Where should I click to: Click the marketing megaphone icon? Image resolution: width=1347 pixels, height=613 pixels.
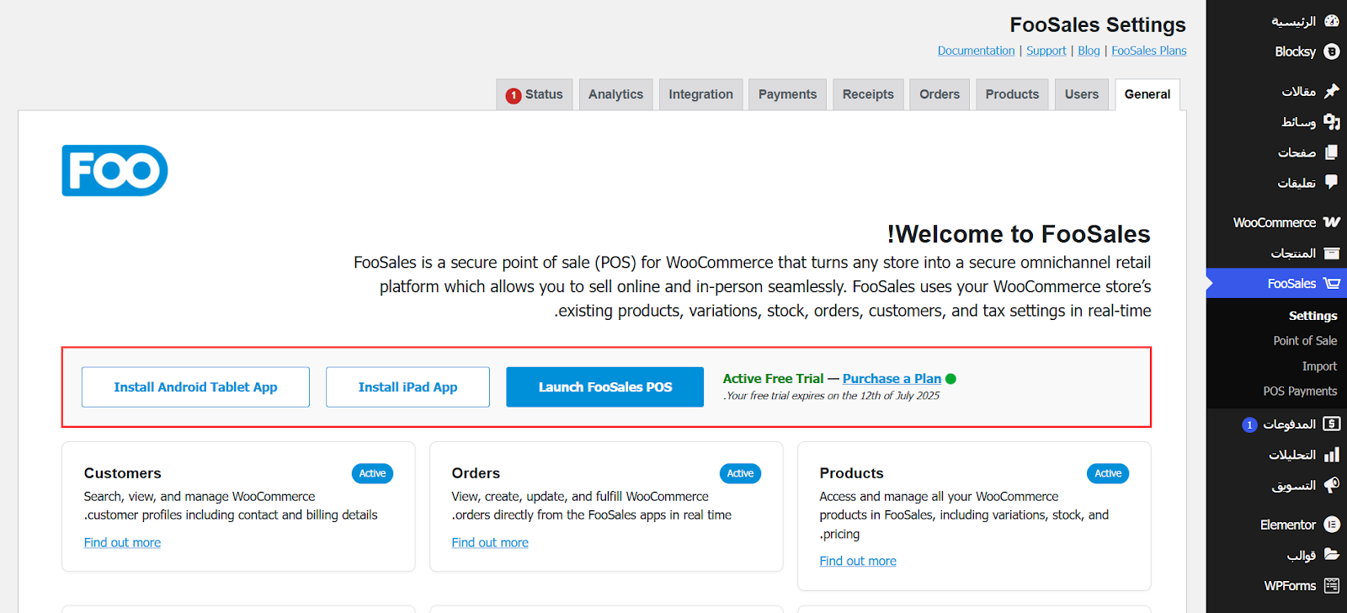[x=1331, y=485]
